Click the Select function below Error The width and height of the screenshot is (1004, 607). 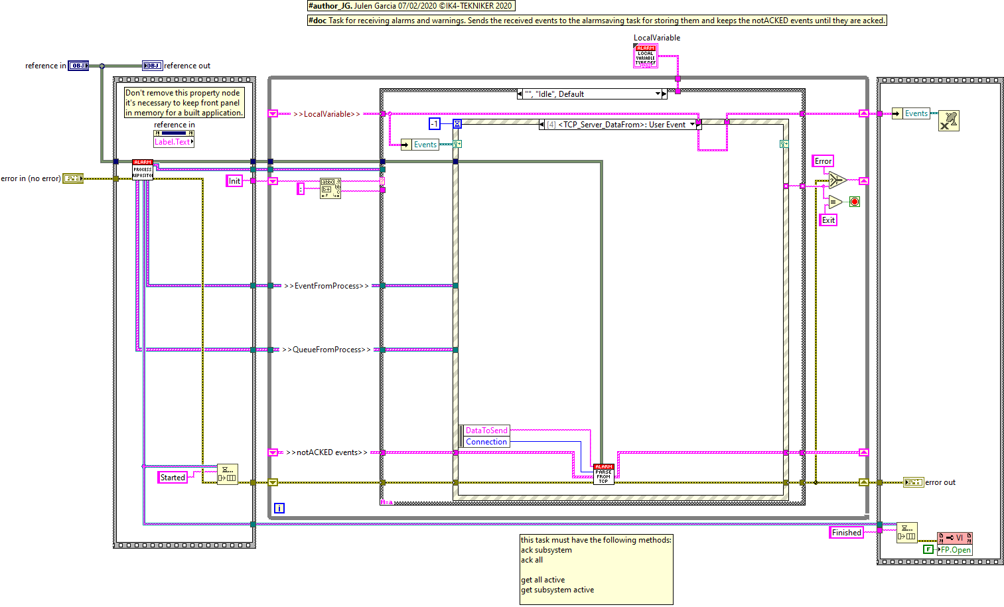[837, 180]
